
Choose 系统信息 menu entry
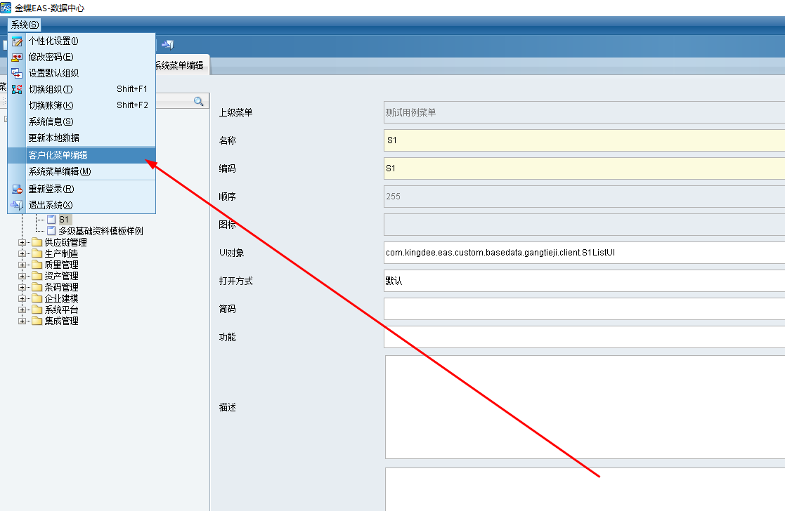pos(50,122)
